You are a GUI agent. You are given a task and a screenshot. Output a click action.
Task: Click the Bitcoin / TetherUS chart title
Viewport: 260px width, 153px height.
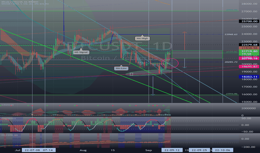(x=20, y=2)
